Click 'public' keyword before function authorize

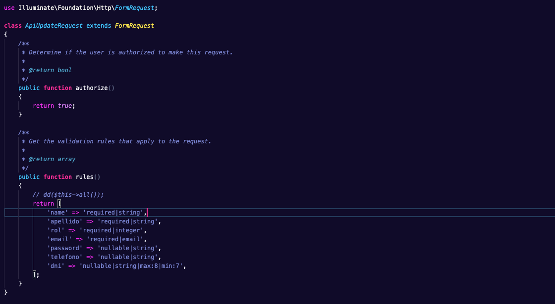click(x=29, y=88)
